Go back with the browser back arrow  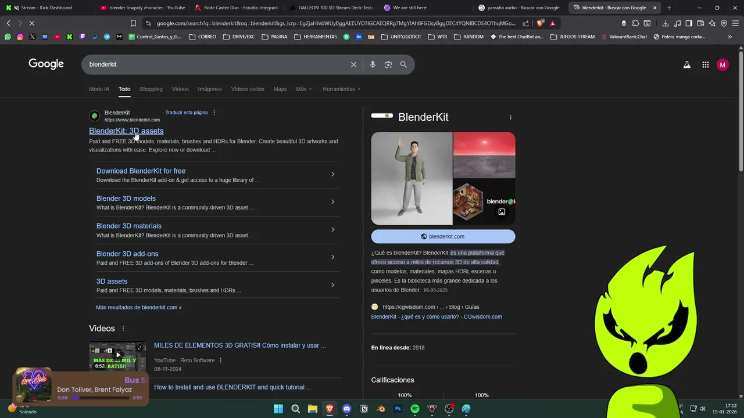8,23
